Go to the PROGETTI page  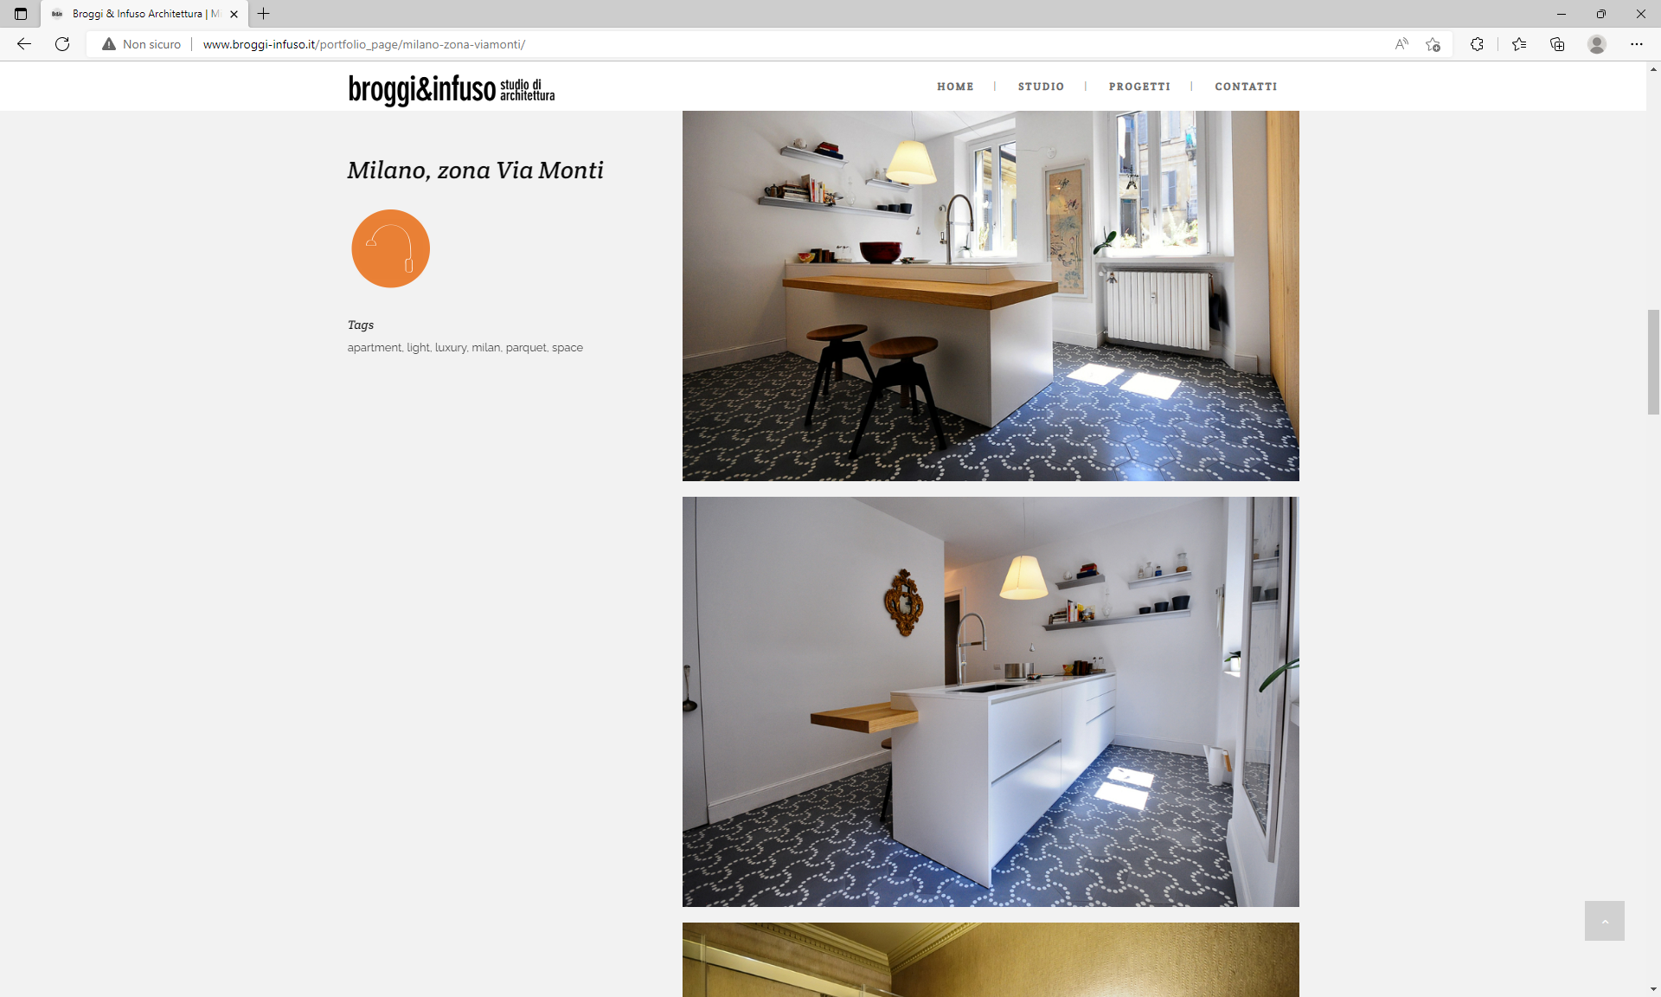pos(1139,87)
